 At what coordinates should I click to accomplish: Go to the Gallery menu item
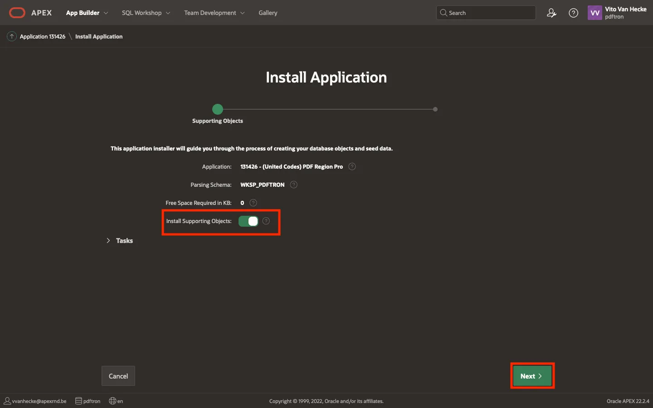pyautogui.click(x=268, y=13)
